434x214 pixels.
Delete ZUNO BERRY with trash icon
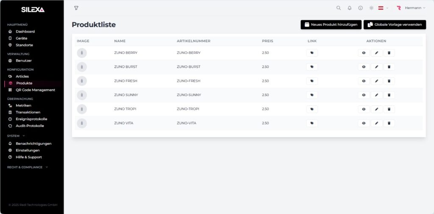click(389, 53)
